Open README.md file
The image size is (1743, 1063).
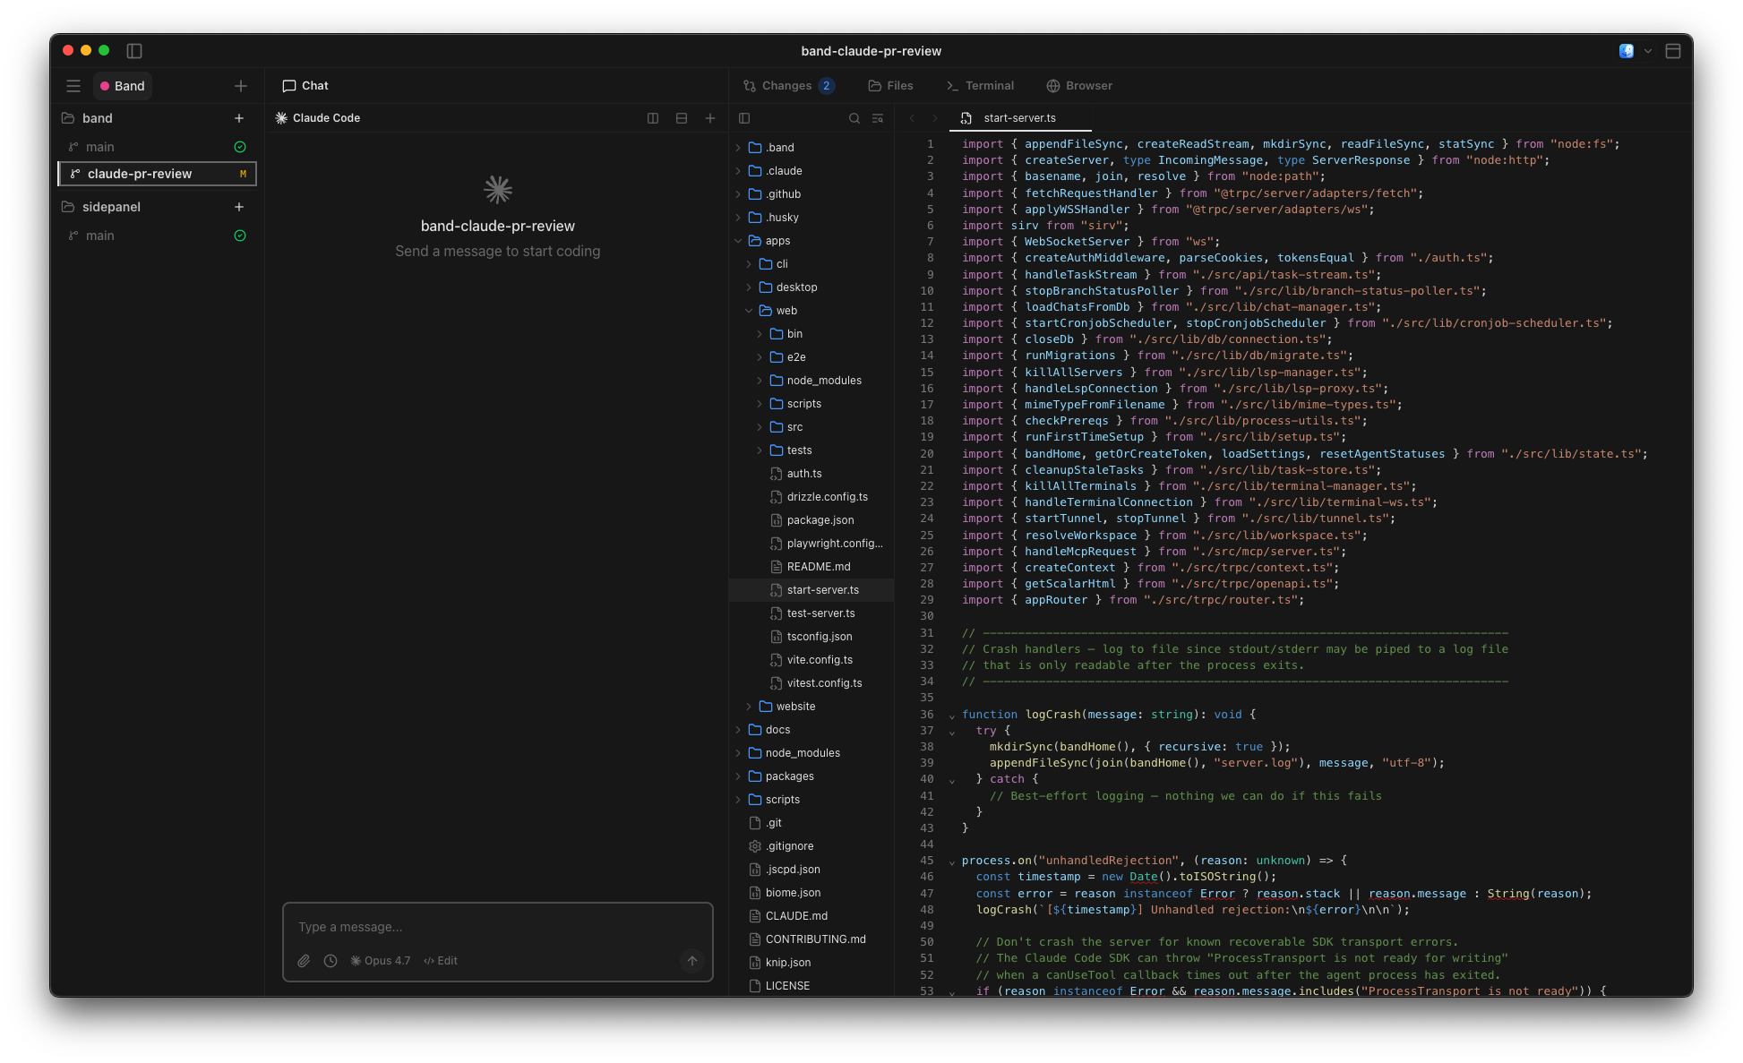tap(811, 567)
